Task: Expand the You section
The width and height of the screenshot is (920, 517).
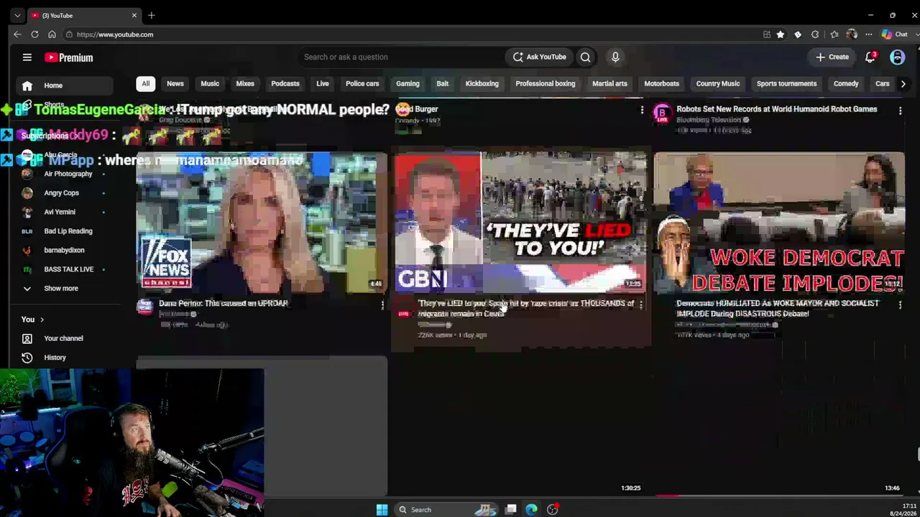Action: pos(32,320)
